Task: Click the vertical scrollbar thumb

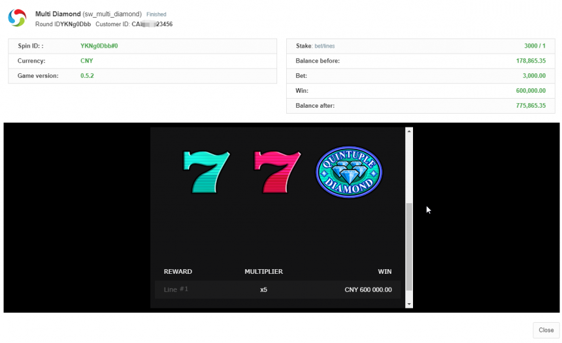Action: [x=409, y=246]
